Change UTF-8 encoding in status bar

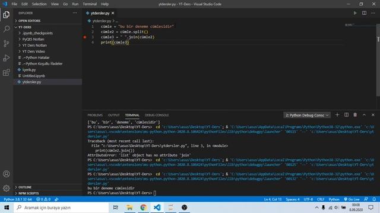[308, 199]
